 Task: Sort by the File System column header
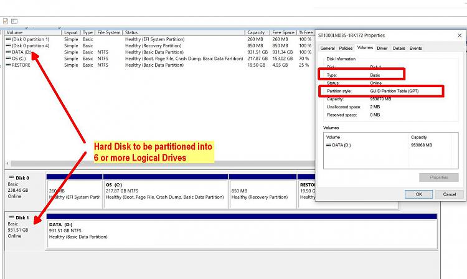click(109, 32)
